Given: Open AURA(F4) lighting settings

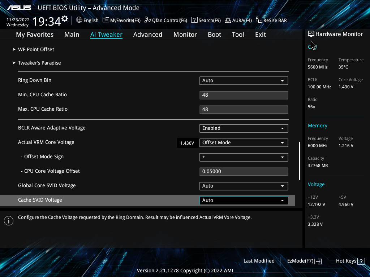Looking at the screenshot, I should coord(238,20).
